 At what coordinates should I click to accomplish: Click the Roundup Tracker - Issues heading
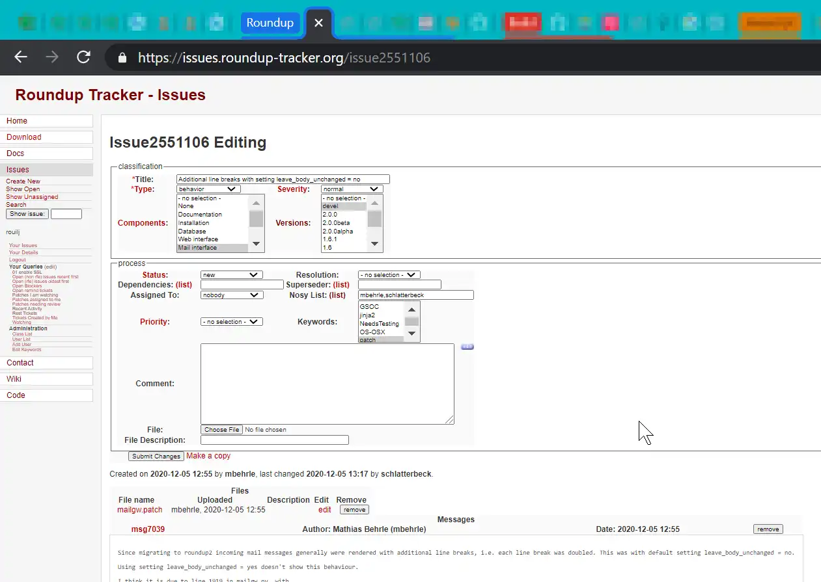pyautogui.click(x=110, y=95)
